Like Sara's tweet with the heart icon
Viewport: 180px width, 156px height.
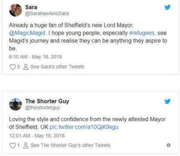click(13, 67)
